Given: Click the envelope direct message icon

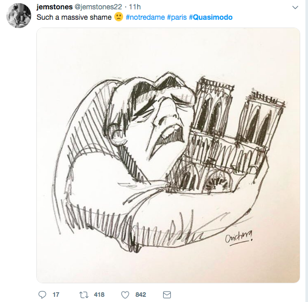Looking at the screenshot, I should (167, 295).
